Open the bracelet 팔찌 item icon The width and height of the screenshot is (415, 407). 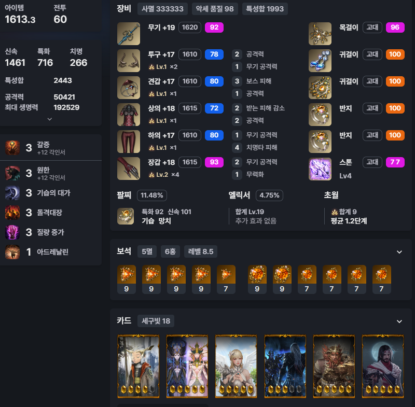coord(126,216)
